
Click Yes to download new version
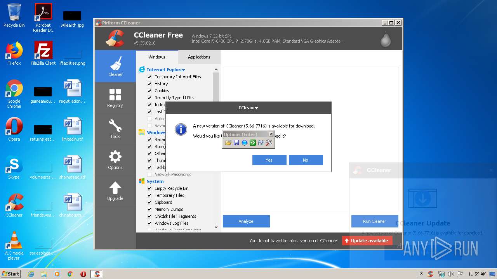(269, 160)
